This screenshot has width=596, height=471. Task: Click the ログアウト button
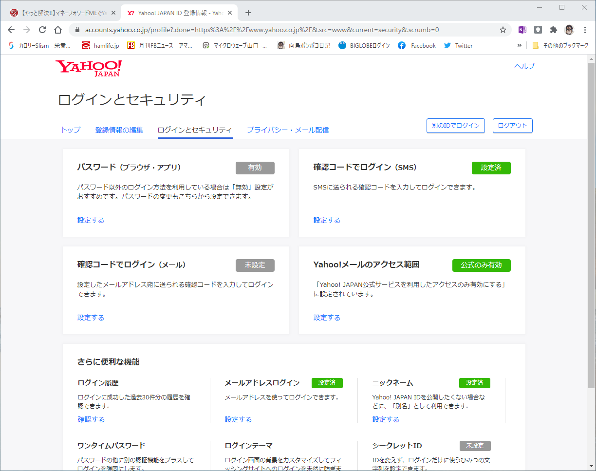[x=513, y=126]
